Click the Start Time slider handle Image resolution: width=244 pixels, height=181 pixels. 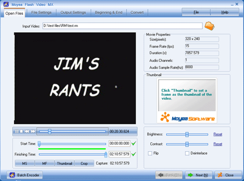tap(39, 144)
